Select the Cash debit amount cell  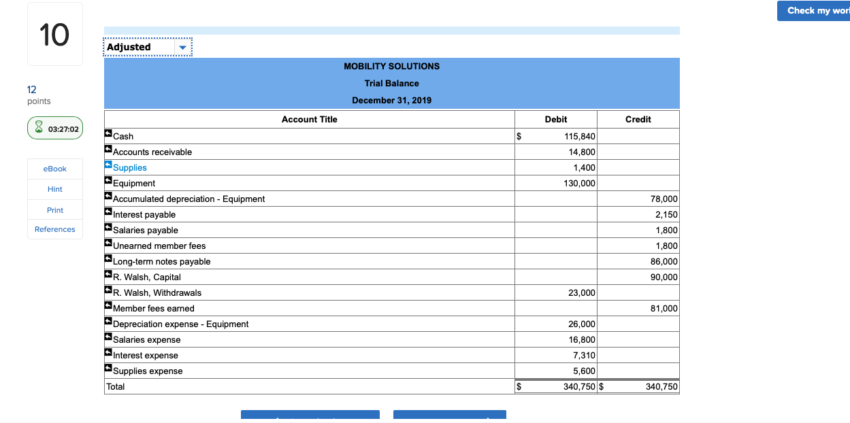556,136
